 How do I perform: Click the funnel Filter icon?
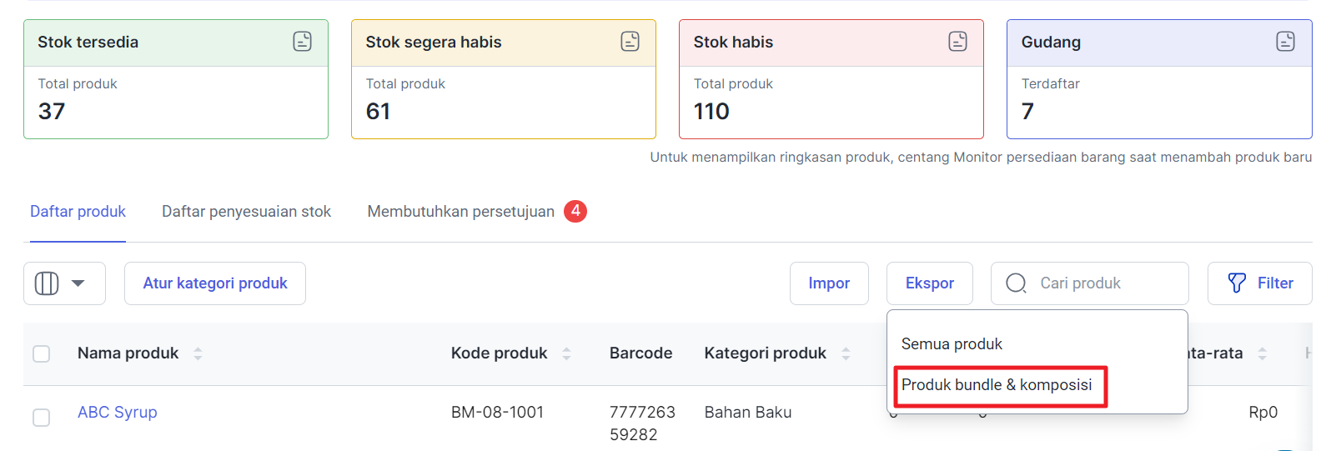tap(1237, 283)
